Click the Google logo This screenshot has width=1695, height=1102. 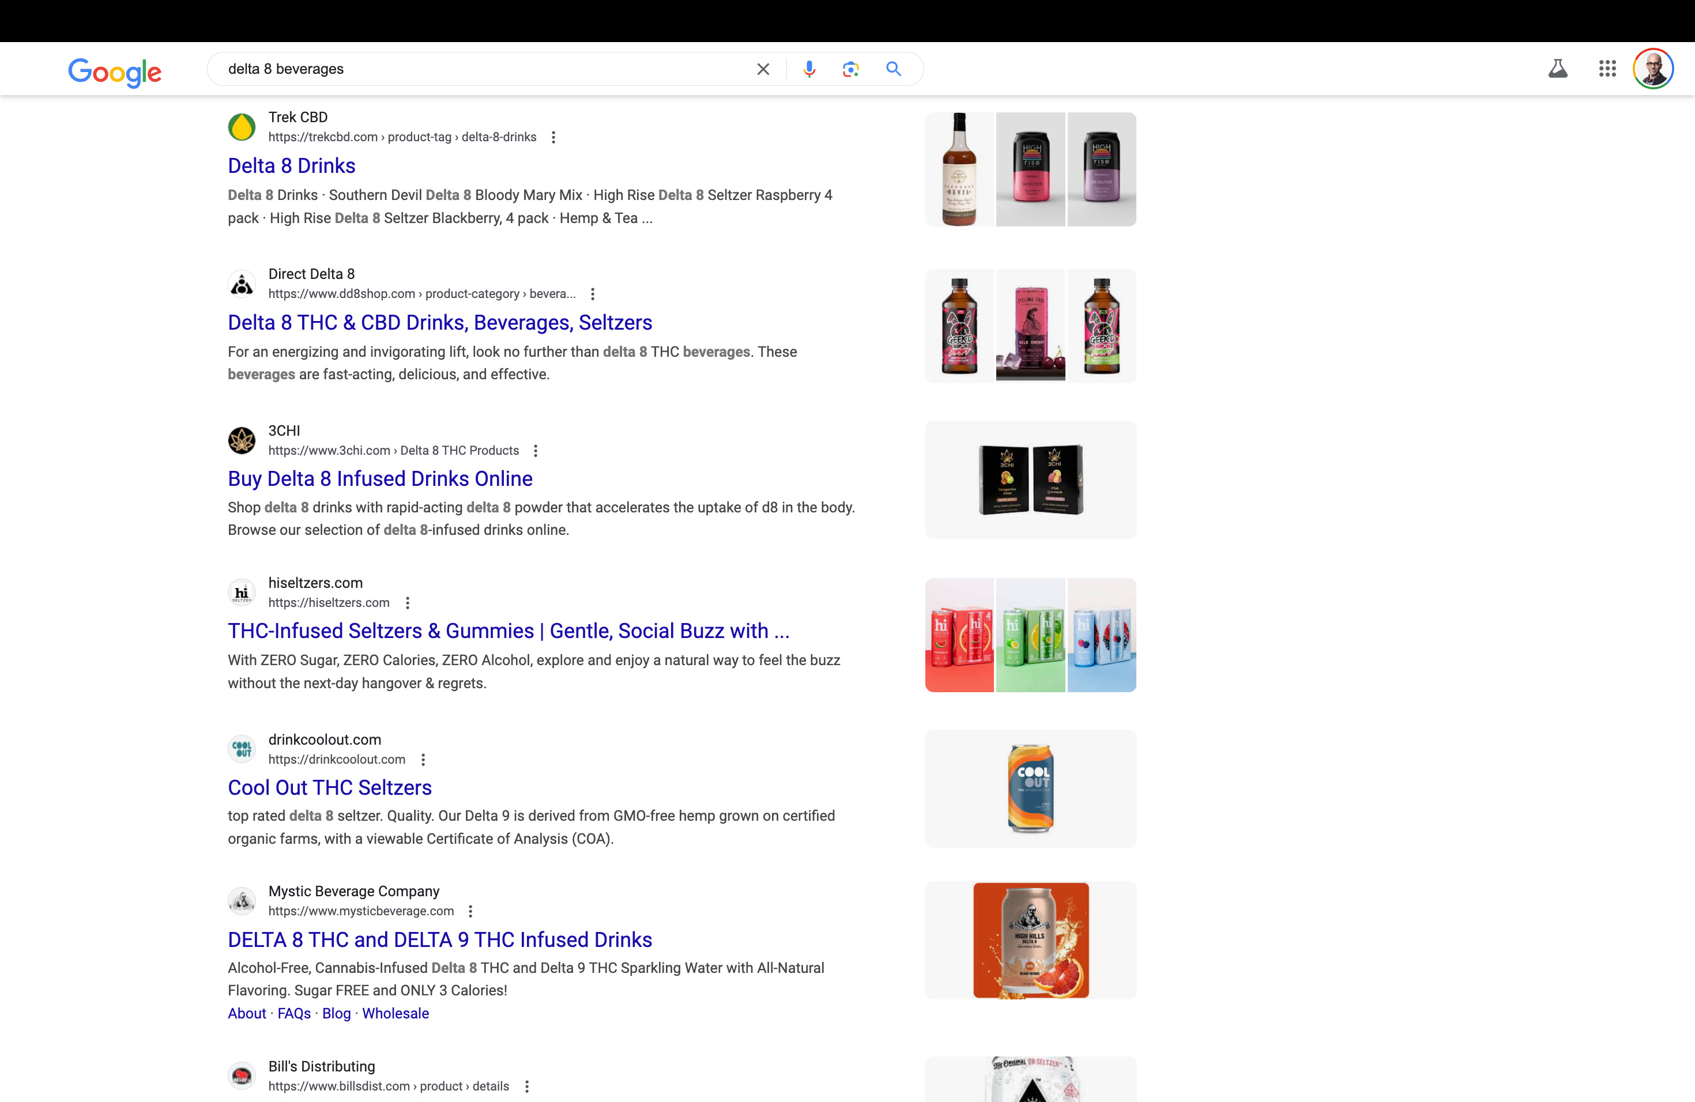point(115,71)
